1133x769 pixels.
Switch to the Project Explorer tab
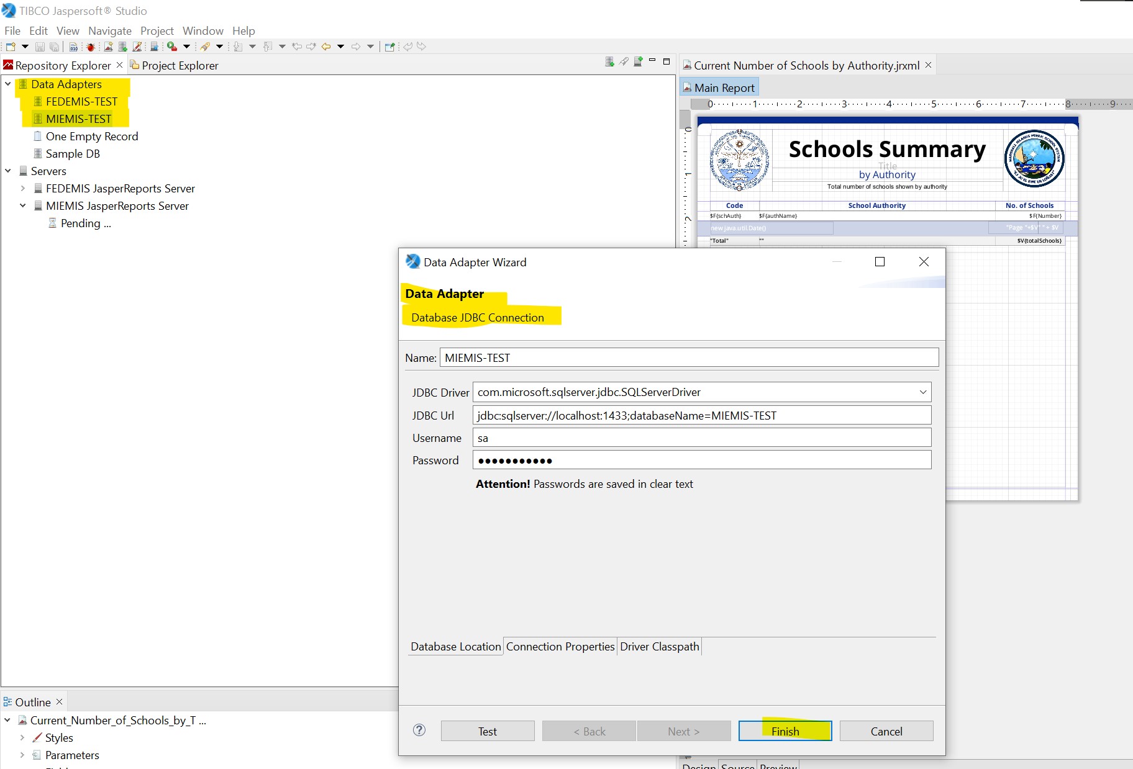click(x=180, y=66)
